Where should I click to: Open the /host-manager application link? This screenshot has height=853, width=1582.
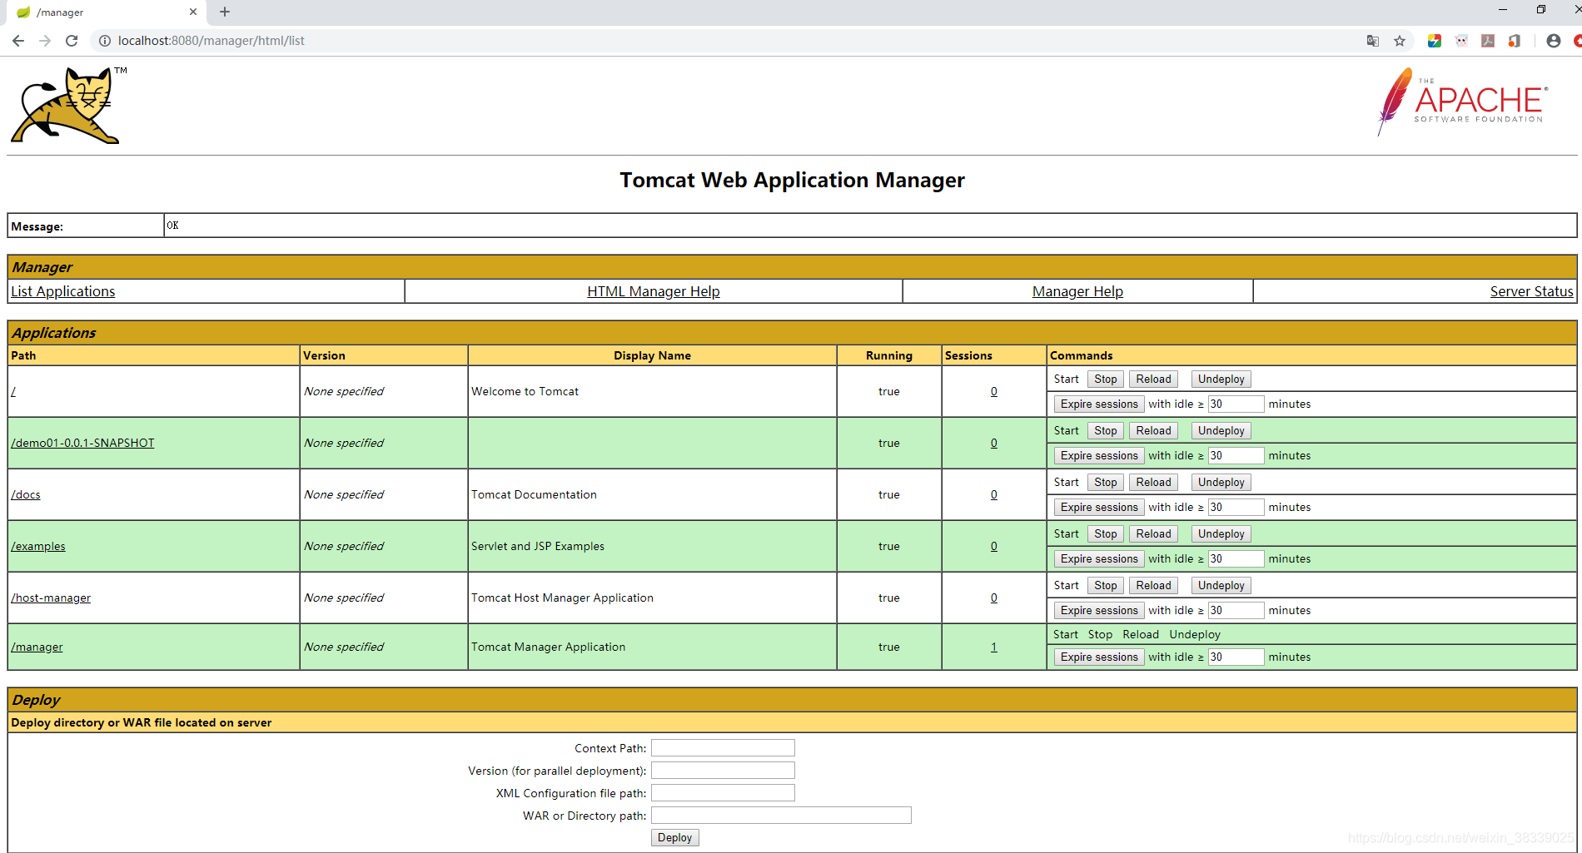(x=51, y=598)
